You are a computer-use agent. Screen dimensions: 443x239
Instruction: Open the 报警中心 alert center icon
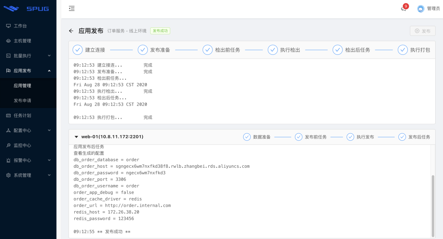coord(9,160)
